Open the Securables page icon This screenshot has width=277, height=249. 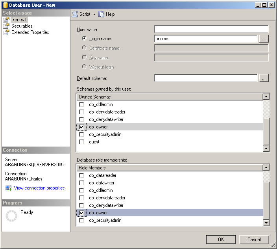point(6,26)
